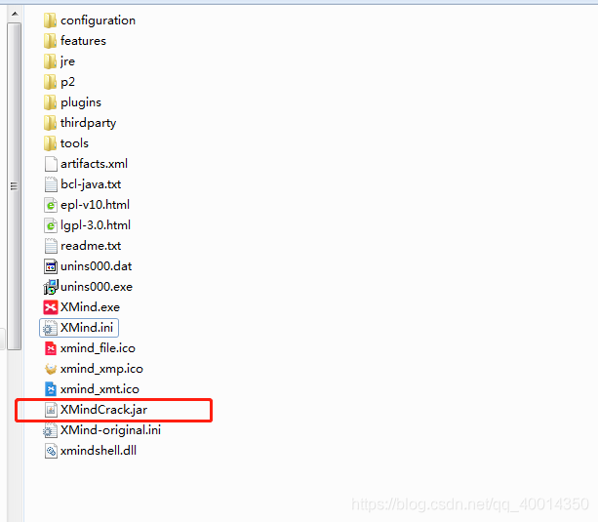Select the xmind_file.ico red icon

[51, 348]
